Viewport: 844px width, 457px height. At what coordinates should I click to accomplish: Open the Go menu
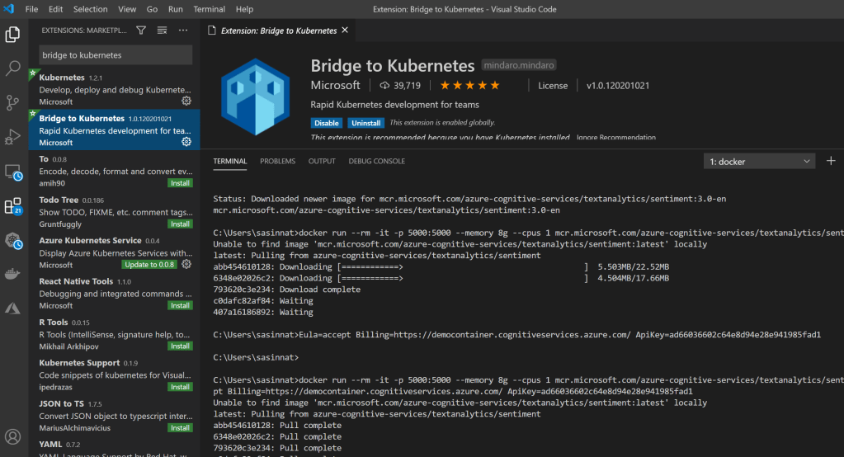coord(153,9)
